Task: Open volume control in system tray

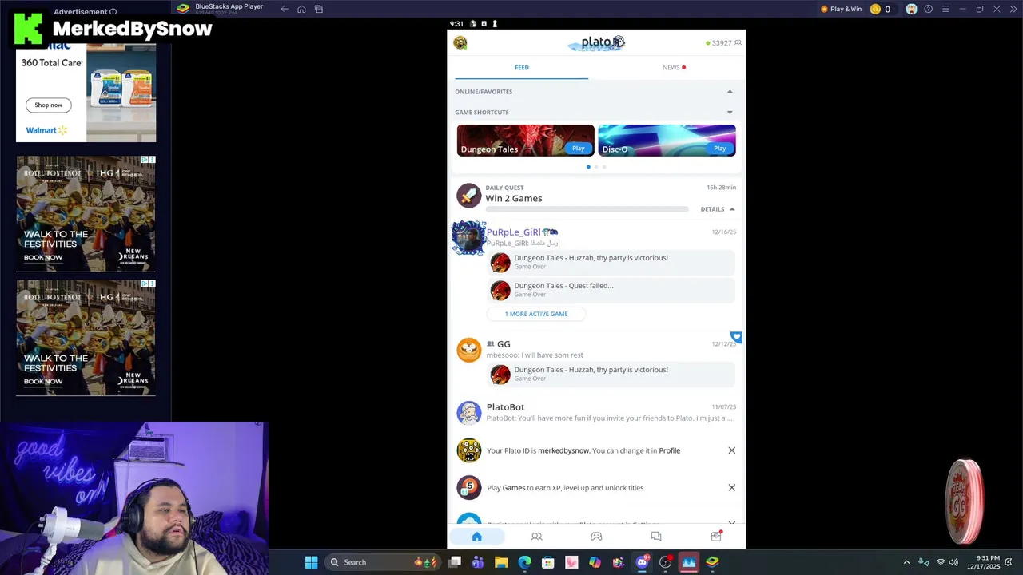Action: [x=953, y=562]
